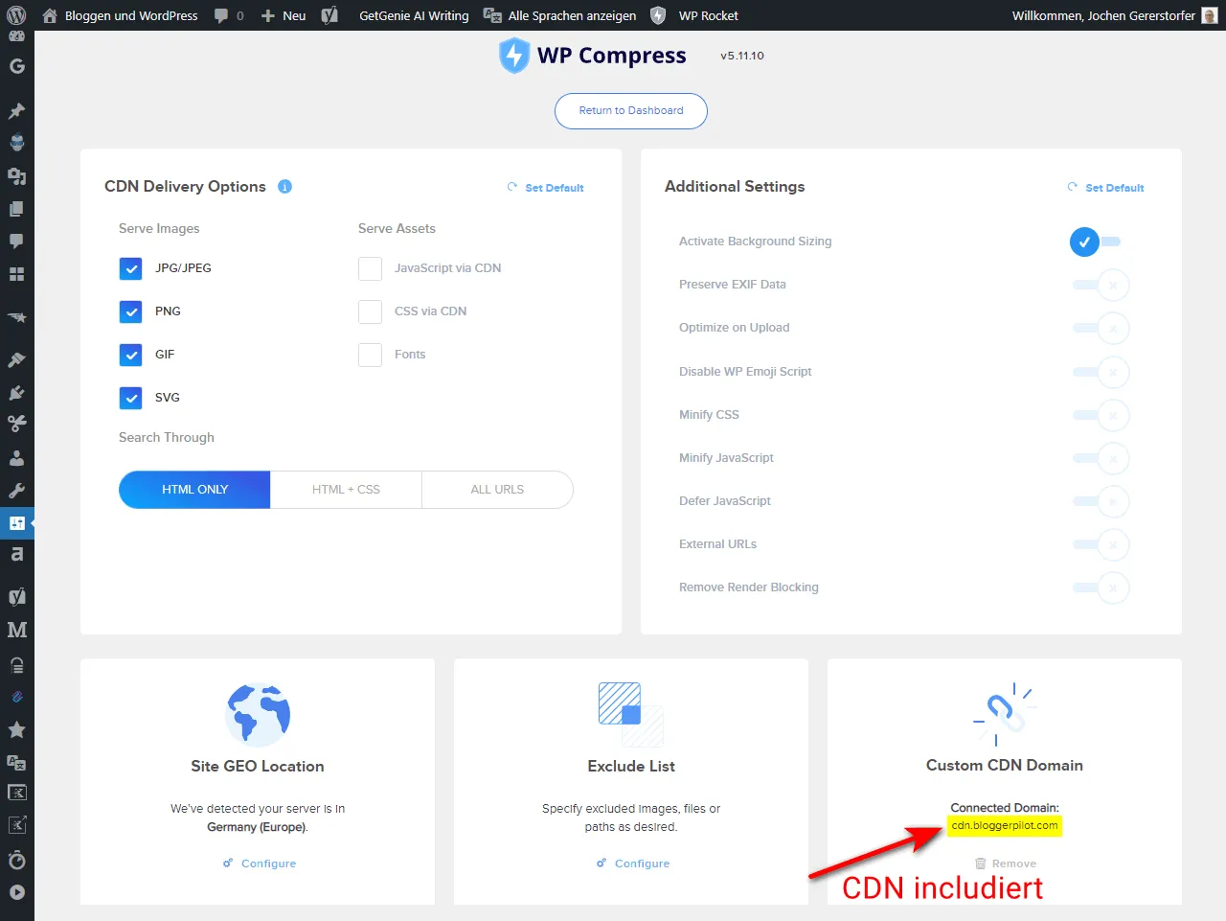The height and width of the screenshot is (921, 1226).
Task: Uncheck the SVG image checkbox
Action: tap(131, 398)
